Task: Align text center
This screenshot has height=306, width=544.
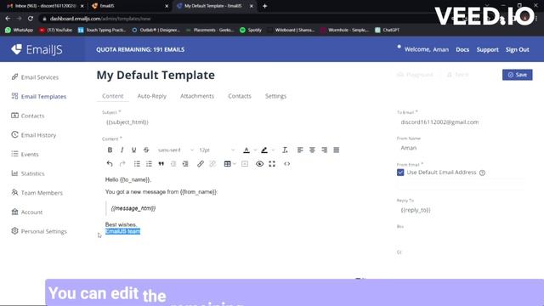Action: [x=312, y=150]
